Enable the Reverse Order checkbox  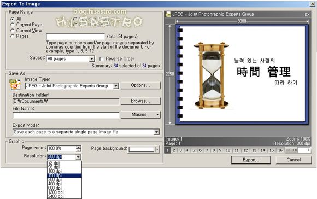tap(102, 59)
